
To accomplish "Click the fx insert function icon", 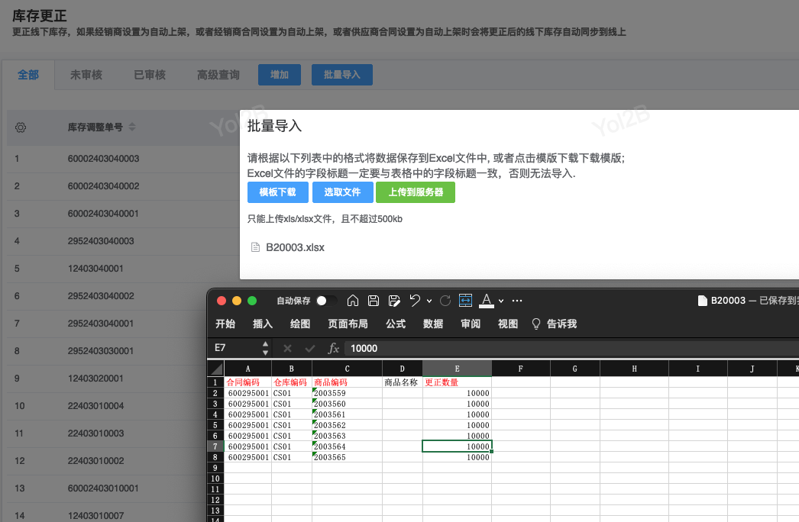I will point(333,348).
